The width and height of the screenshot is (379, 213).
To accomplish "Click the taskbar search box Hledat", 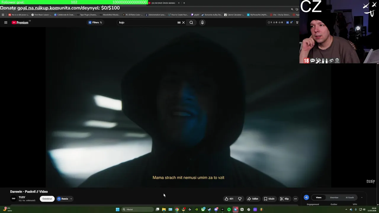I will coord(137,209).
